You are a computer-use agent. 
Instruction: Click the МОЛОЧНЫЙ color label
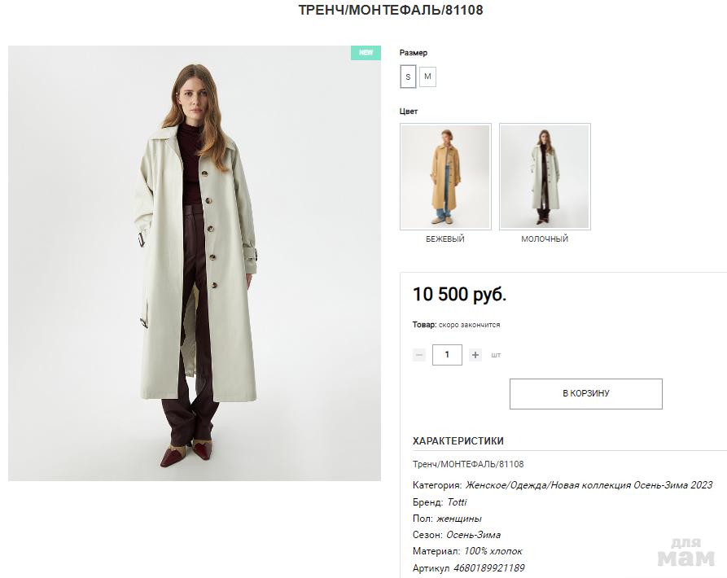[x=545, y=239]
